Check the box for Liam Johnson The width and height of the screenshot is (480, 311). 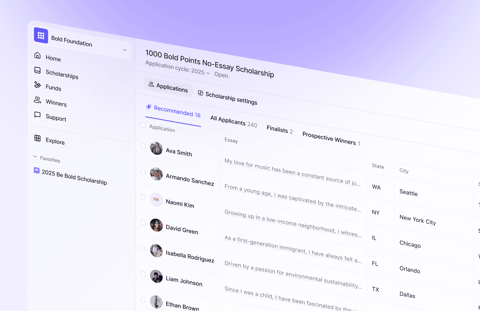point(143,274)
